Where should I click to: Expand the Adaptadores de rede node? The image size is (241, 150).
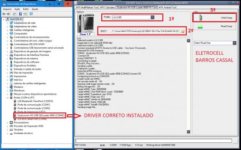point(7,23)
